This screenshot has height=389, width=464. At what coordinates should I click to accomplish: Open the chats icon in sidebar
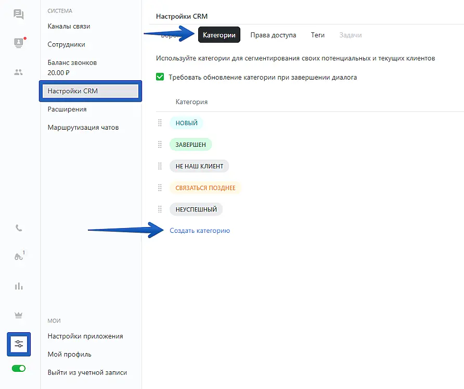click(x=19, y=14)
